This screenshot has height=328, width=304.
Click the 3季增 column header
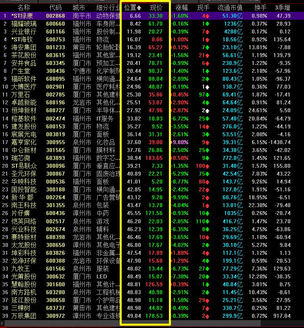tap(283, 8)
